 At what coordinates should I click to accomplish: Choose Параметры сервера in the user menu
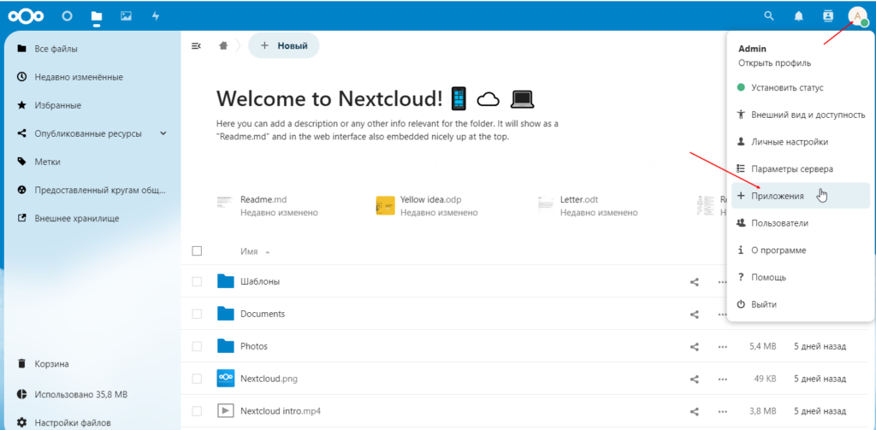point(801,168)
